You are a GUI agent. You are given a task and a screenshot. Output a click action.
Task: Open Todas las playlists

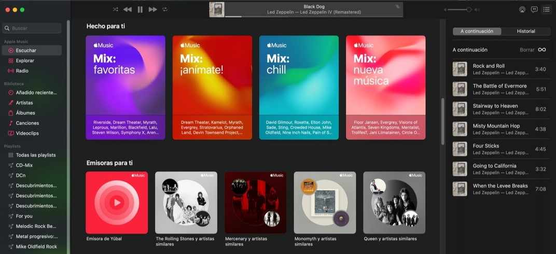coord(35,155)
